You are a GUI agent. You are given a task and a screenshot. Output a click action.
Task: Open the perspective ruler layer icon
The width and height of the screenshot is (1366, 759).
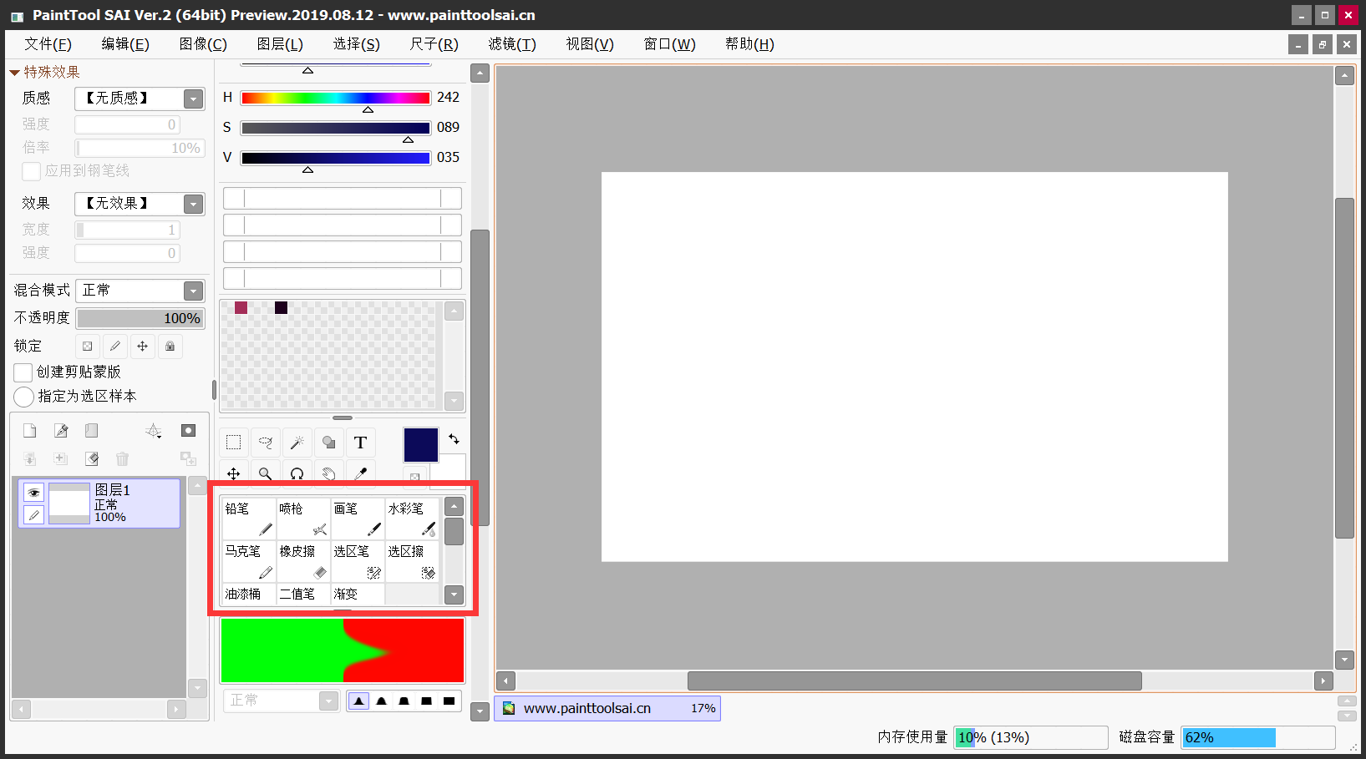(154, 431)
